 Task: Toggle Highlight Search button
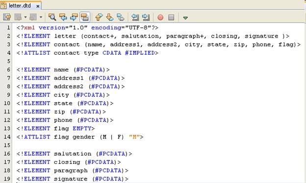[85, 17]
